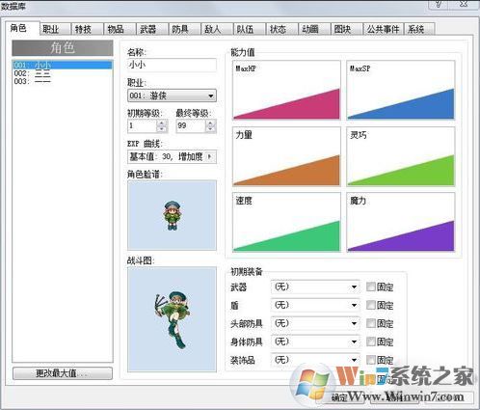Open the 灵巧 light green curve graph
This screenshot has width=480, height=410.
click(x=401, y=156)
